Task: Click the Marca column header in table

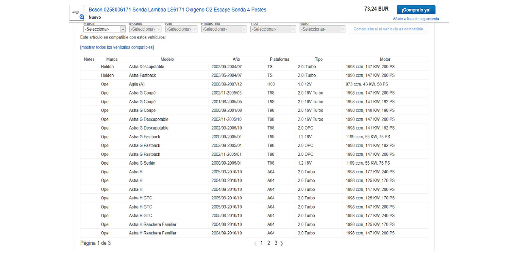Action: [x=112, y=60]
